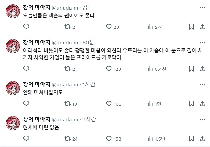Screen dimensions: 210x147
Task: Expand three-dot menu on the 1시간 tweet
Action: click(202, 84)
